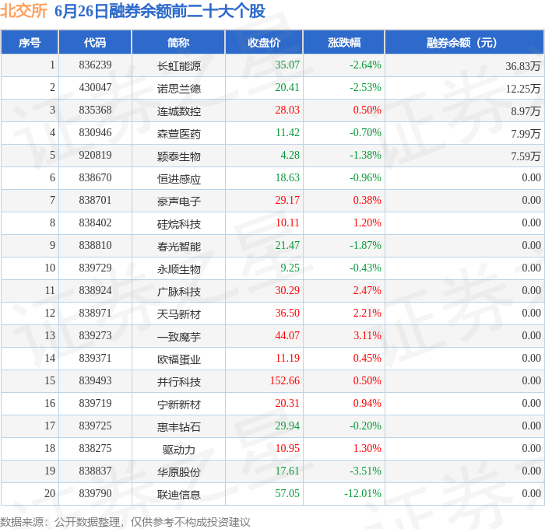
Task: Select the stock name 硅烷科技
Action: click(x=178, y=224)
